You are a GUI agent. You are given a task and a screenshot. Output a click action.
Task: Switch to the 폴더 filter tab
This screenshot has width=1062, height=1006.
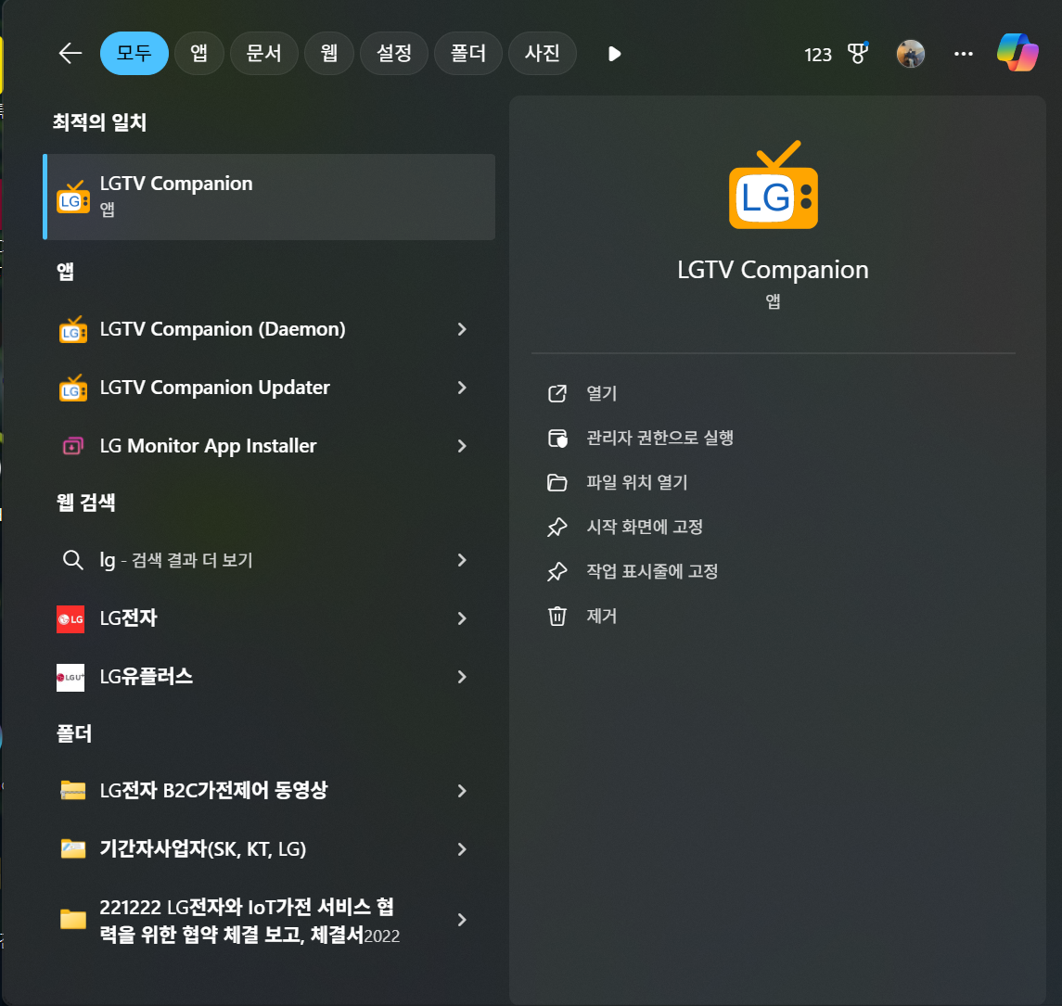click(468, 53)
